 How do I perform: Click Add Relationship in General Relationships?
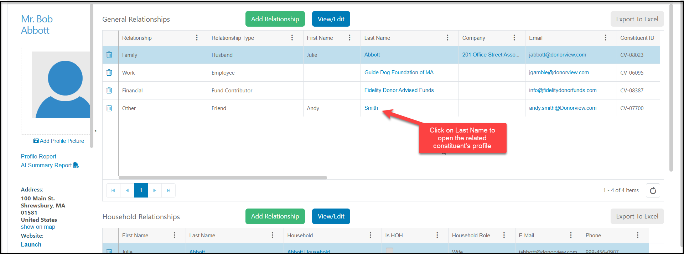coord(275,19)
